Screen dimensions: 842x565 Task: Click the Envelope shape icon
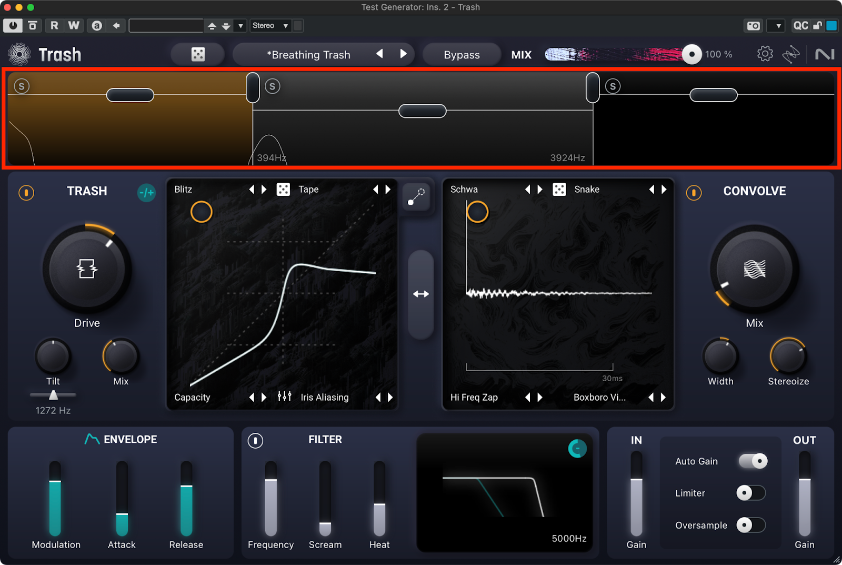pyautogui.click(x=92, y=439)
